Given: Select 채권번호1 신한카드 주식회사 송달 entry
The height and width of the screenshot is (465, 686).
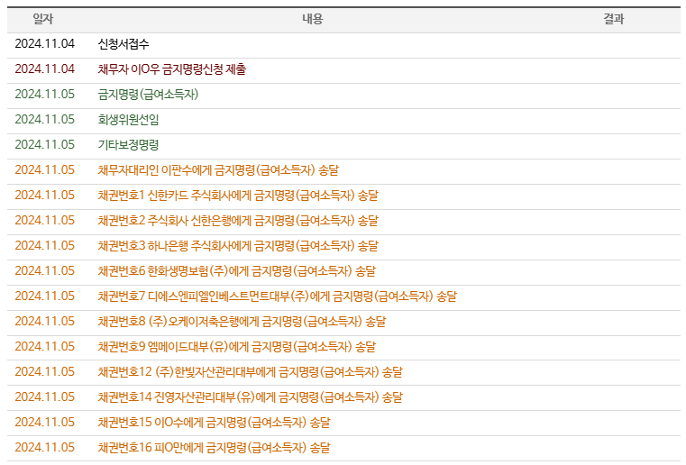Looking at the screenshot, I should click(238, 195).
